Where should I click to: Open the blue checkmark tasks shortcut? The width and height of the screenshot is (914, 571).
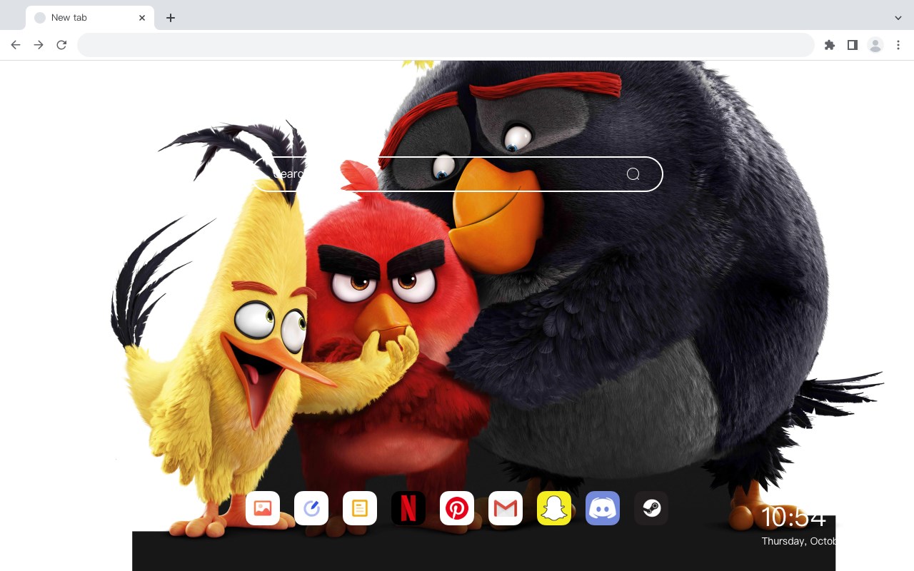311,508
